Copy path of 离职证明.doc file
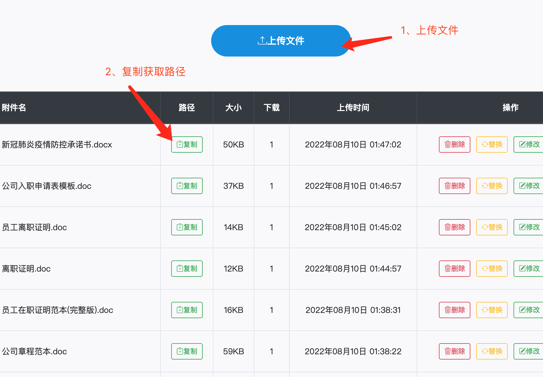This screenshot has width=543, height=377. point(187,269)
